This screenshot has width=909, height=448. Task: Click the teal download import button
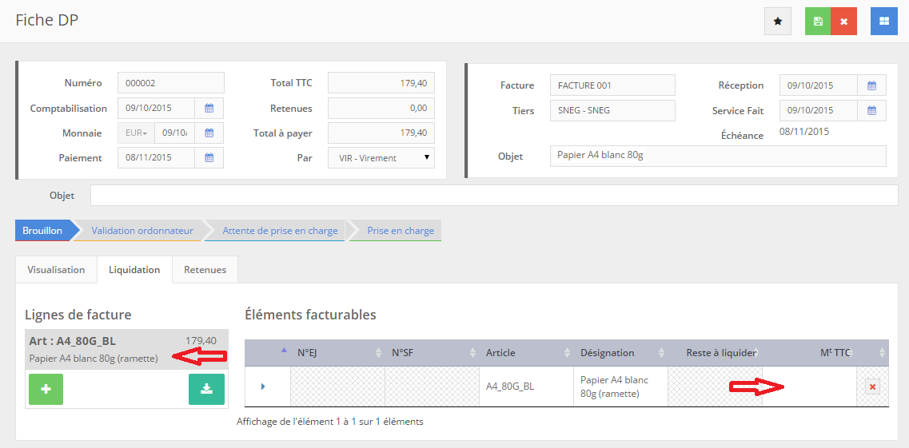(206, 389)
